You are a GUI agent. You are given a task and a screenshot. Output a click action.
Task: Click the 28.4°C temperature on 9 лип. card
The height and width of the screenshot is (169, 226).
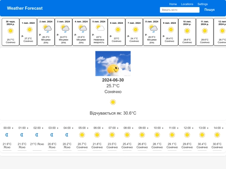tap(169, 38)
